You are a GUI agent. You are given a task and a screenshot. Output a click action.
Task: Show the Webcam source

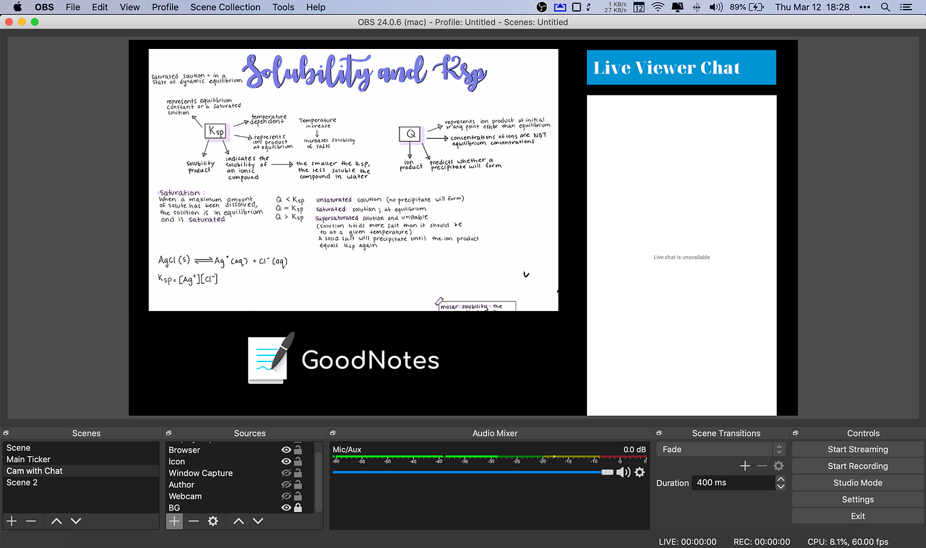[286, 496]
